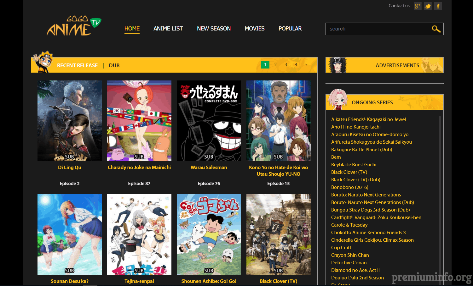Click the Episode 87 text
Viewport: 473px width, 286px height.
coord(139,184)
